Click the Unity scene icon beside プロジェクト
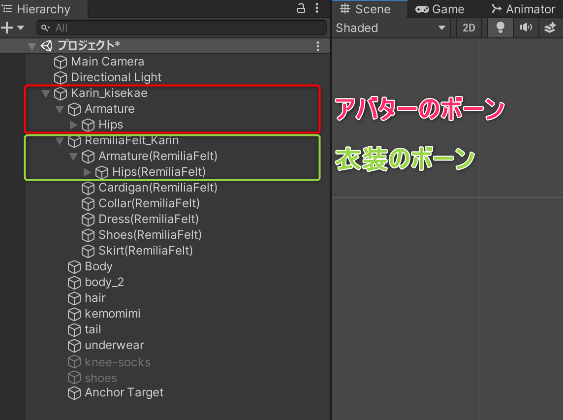 46,46
